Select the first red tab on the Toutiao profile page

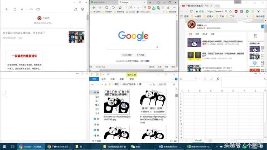coord(190,34)
